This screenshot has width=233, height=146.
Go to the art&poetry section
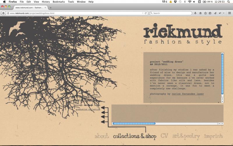[x=186, y=136]
